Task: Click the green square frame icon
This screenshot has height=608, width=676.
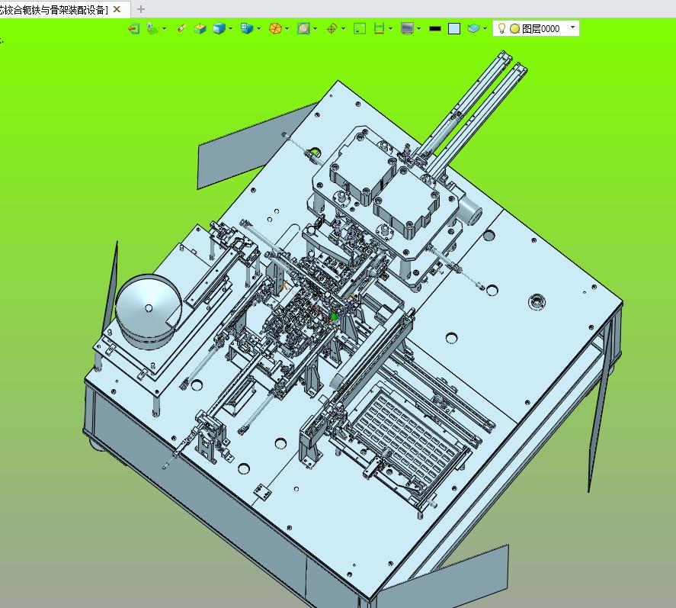Action: point(360,28)
